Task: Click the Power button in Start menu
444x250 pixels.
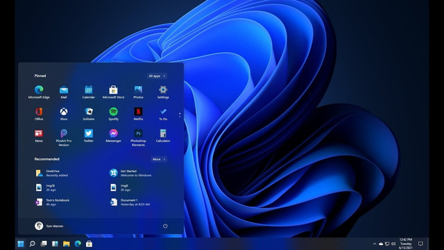Action: pos(165,226)
